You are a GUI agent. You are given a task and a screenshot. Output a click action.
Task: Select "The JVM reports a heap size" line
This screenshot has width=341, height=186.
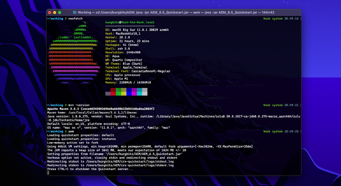117,150
